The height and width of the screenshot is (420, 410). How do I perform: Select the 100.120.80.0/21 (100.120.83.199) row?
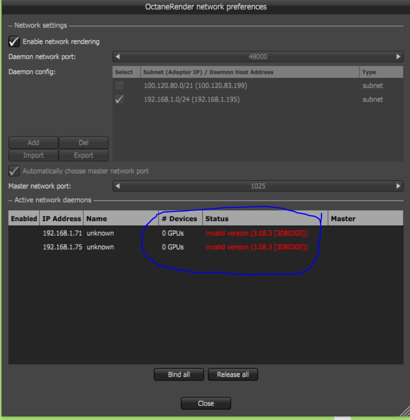coord(258,85)
